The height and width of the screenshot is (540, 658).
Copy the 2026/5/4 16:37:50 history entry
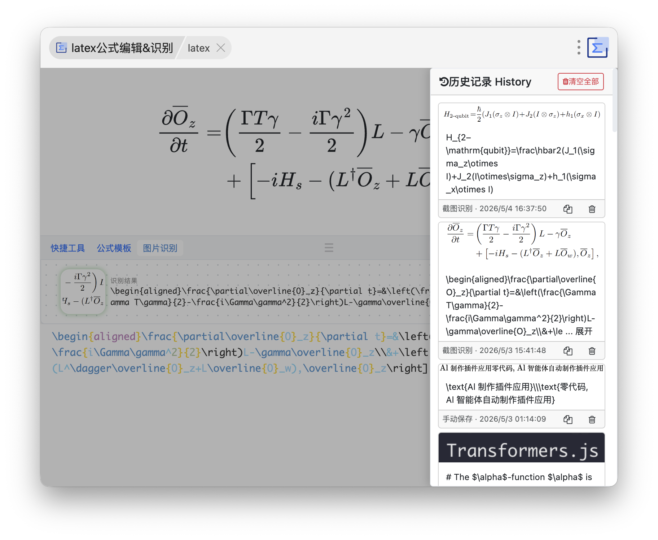(x=568, y=209)
